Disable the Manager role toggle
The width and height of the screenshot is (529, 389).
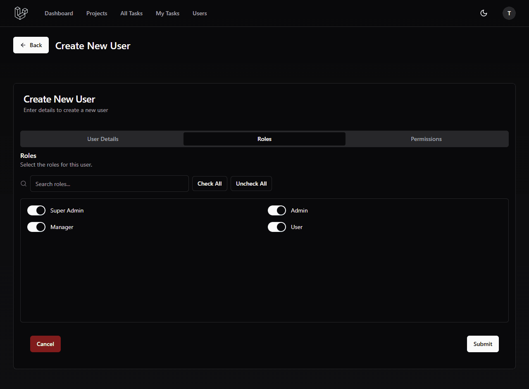36,227
